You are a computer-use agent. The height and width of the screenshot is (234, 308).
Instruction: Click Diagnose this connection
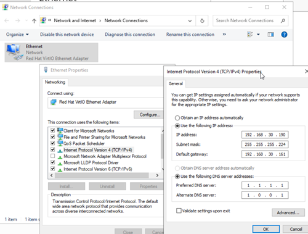tap(130, 35)
